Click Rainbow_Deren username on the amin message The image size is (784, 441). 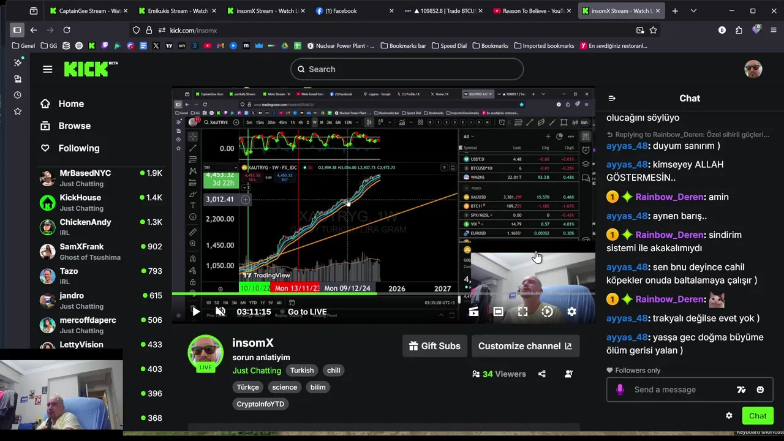670,197
